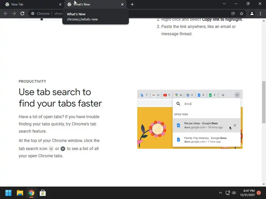Click the OPEN TABS label in the illustration
The image size is (266, 199).
pos(181,114)
